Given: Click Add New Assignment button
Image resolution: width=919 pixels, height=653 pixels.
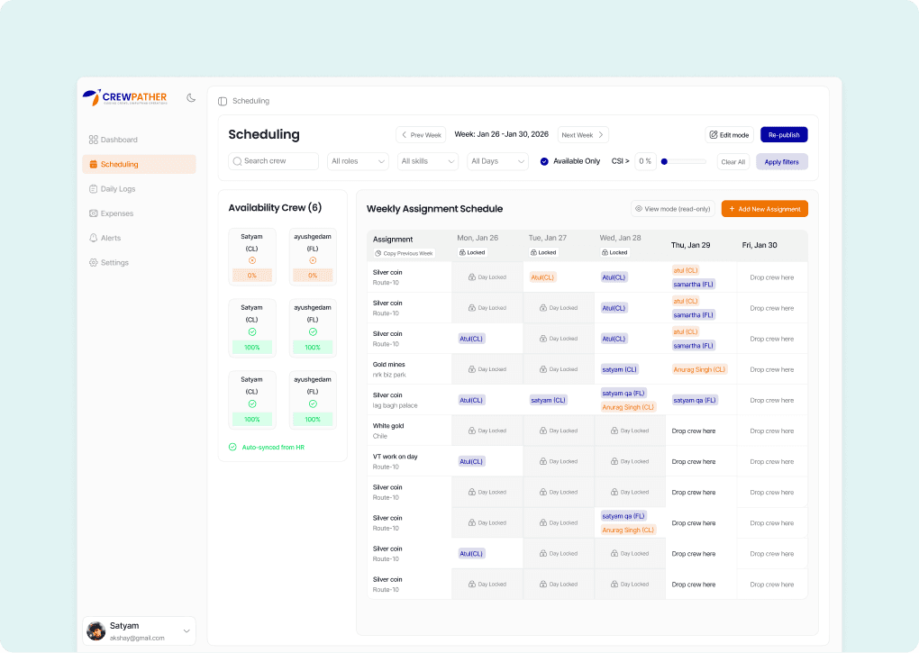Looking at the screenshot, I should point(764,209).
